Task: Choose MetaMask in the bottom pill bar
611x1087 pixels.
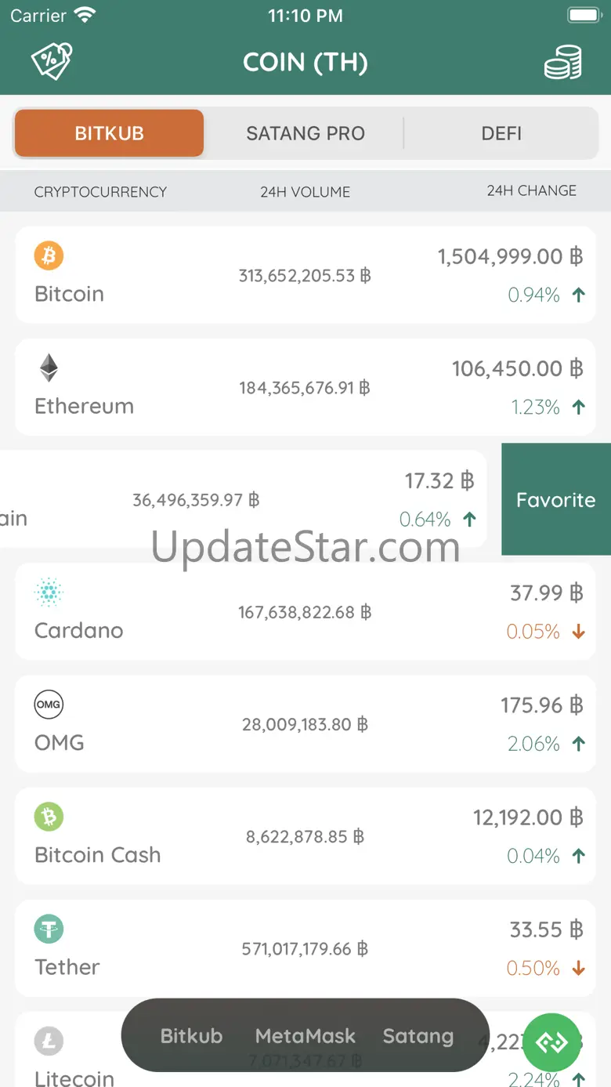Action: pyautogui.click(x=305, y=1036)
